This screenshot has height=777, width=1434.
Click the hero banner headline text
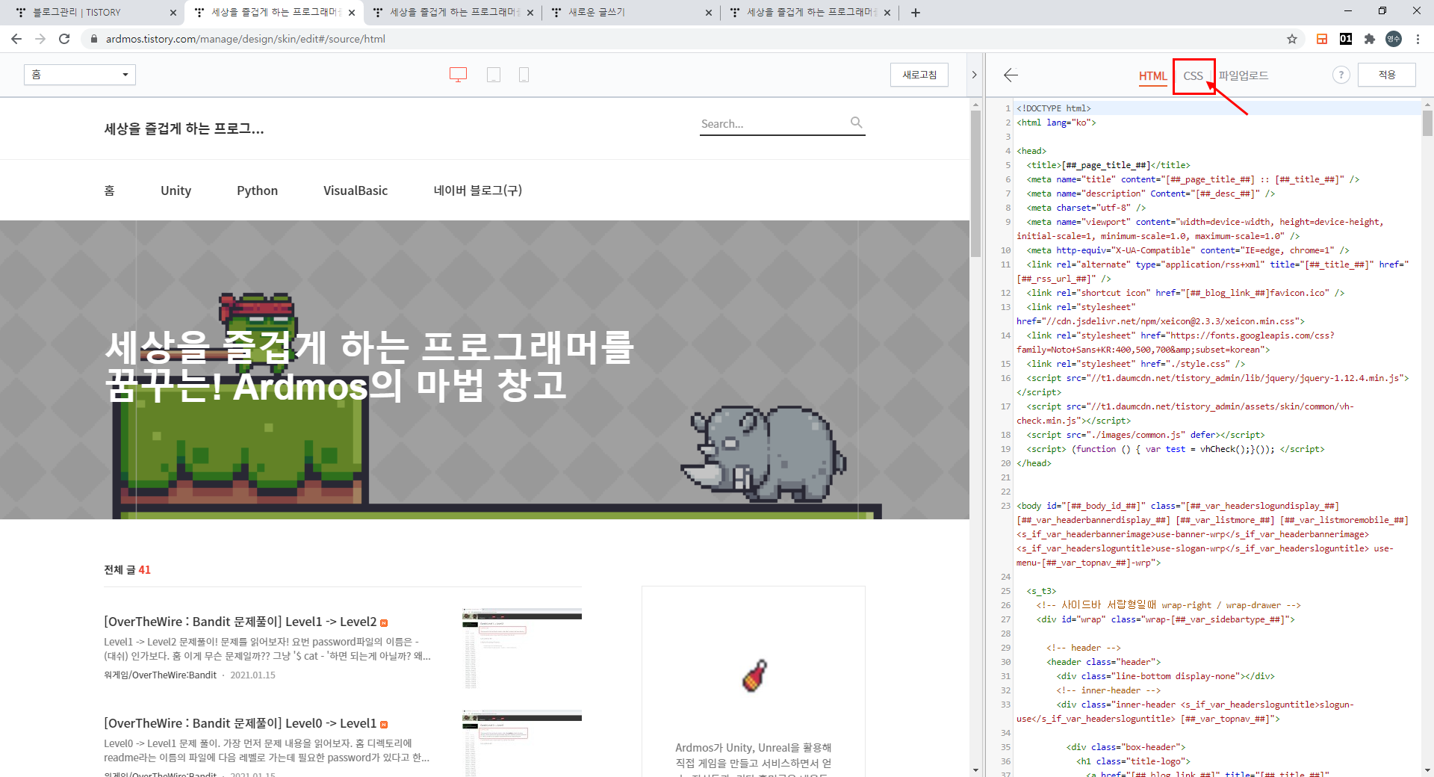pyautogui.click(x=369, y=367)
